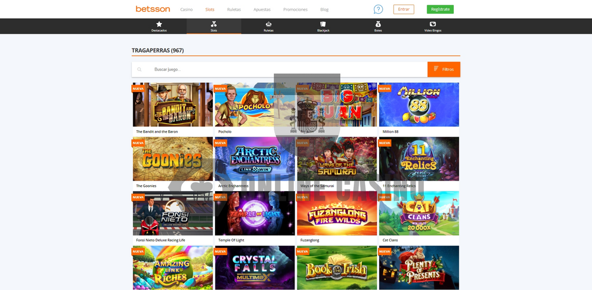The image size is (592, 290).
Task: Click the green Regístrate button
Action: (440, 9)
